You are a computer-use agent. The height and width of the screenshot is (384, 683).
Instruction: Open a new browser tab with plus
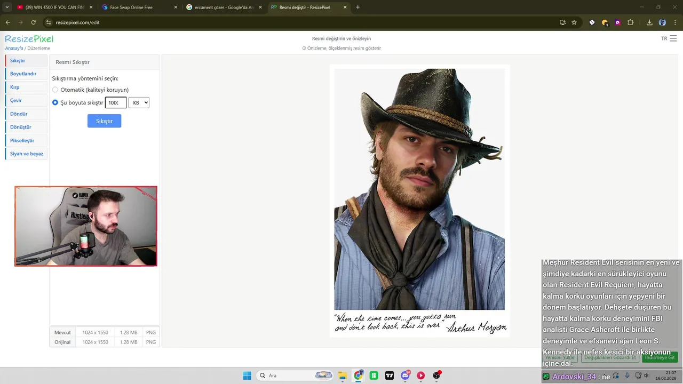(x=358, y=7)
